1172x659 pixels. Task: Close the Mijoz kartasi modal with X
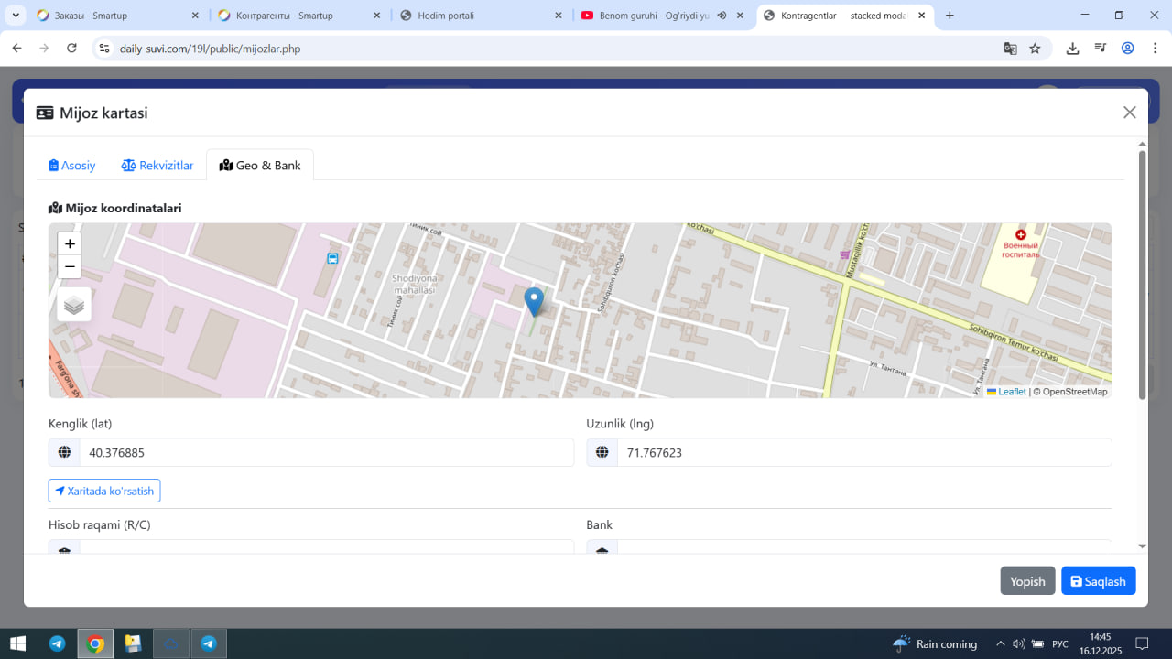pyautogui.click(x=1129, y=113)
